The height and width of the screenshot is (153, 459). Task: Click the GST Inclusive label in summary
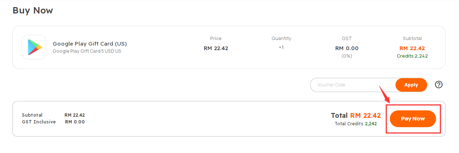coord(39,122)
